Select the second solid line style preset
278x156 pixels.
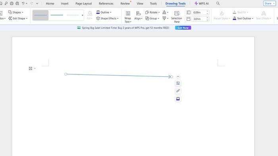pyautogui.click(x=57, y=15)
